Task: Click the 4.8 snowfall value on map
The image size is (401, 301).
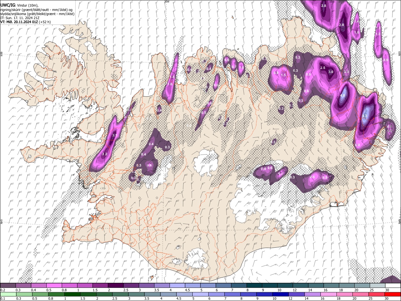Action: tap(342, 96)
